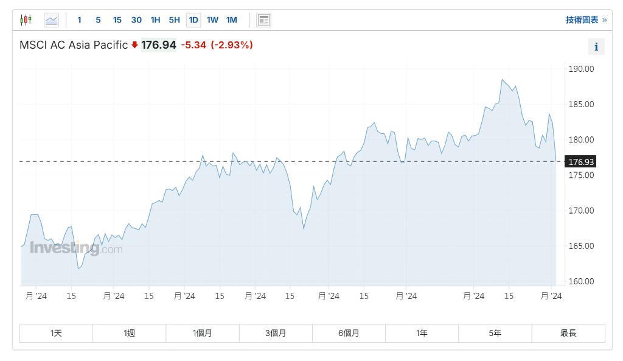
Task: Set chart interval to 1W
Action: (x=212, y=20)
